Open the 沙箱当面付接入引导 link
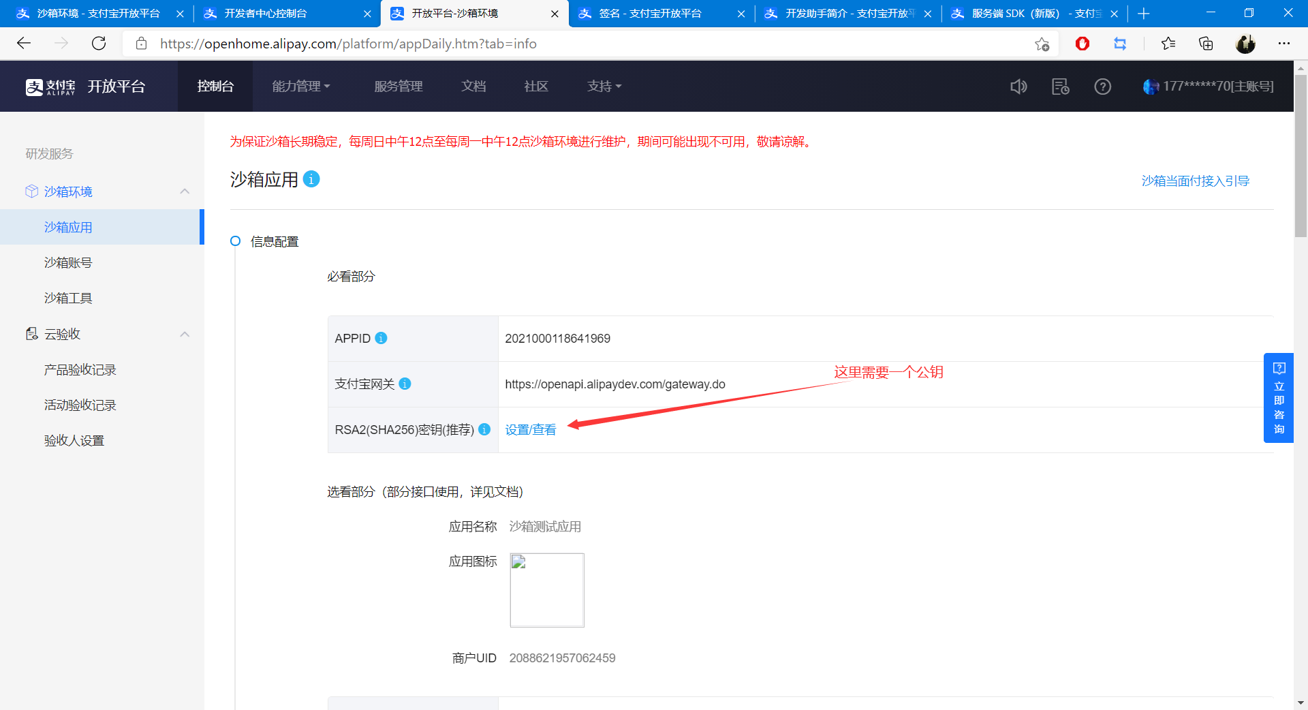The height and width of the screenshot is (710, 1308). tap(1196, 181)
